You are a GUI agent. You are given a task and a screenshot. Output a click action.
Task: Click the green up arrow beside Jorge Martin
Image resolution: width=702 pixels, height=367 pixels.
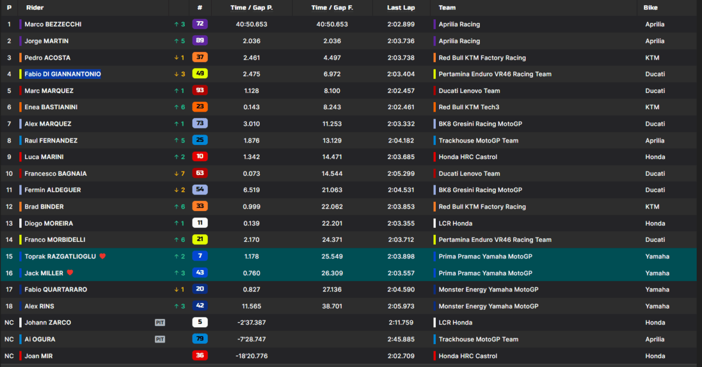176,41
